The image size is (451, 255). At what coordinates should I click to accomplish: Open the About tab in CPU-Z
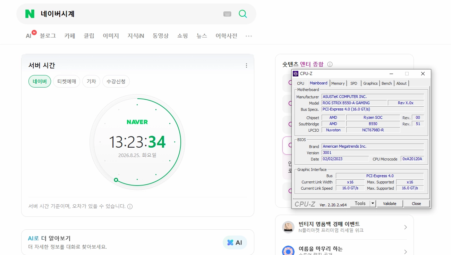401,83
